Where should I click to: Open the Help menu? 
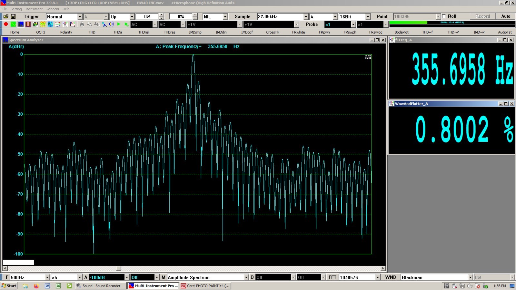tap(66, 9)
